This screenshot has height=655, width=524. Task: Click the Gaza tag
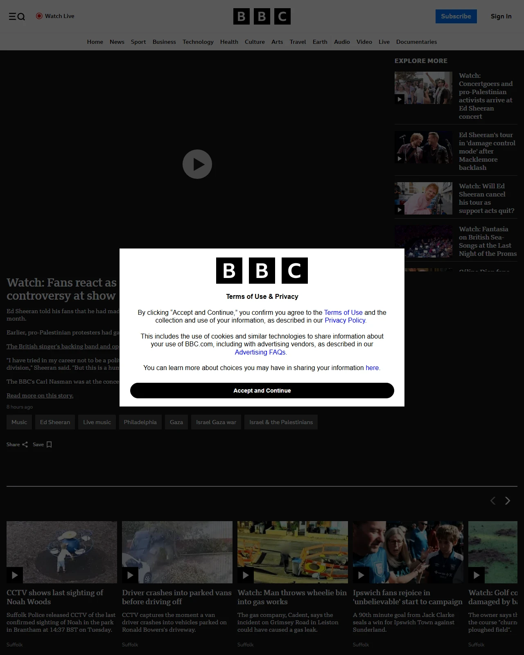176,422
